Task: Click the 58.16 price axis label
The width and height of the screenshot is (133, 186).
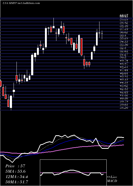Action: [x=124, y=26]
